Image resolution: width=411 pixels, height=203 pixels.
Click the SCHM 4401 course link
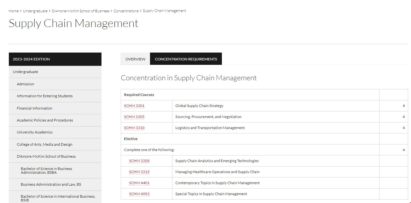click(139, 183)
